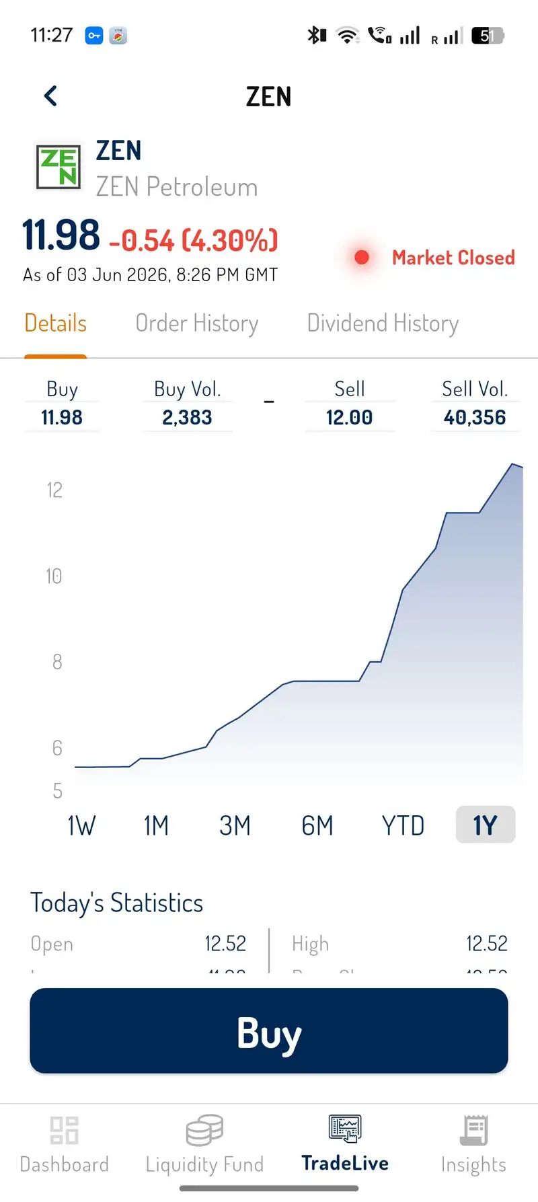Select the TradeLive navigation icon

345,1129
